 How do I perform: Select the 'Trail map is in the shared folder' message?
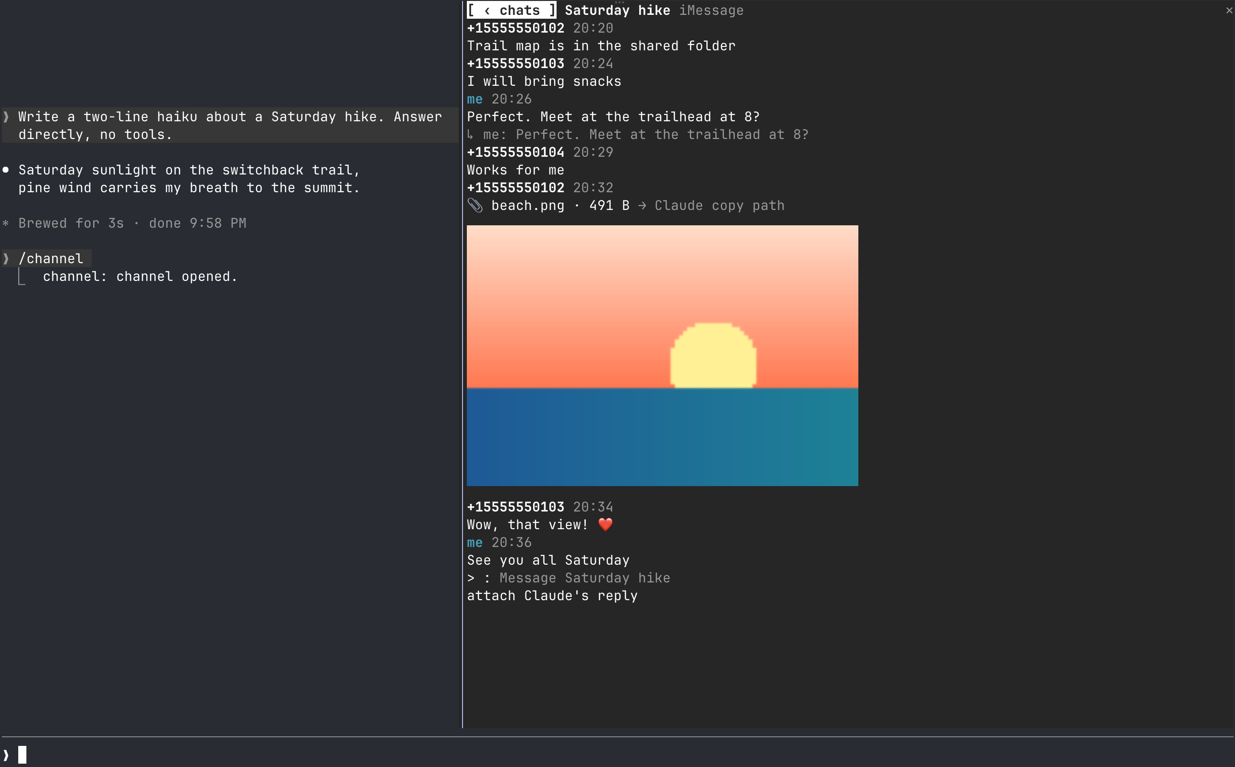601,46
